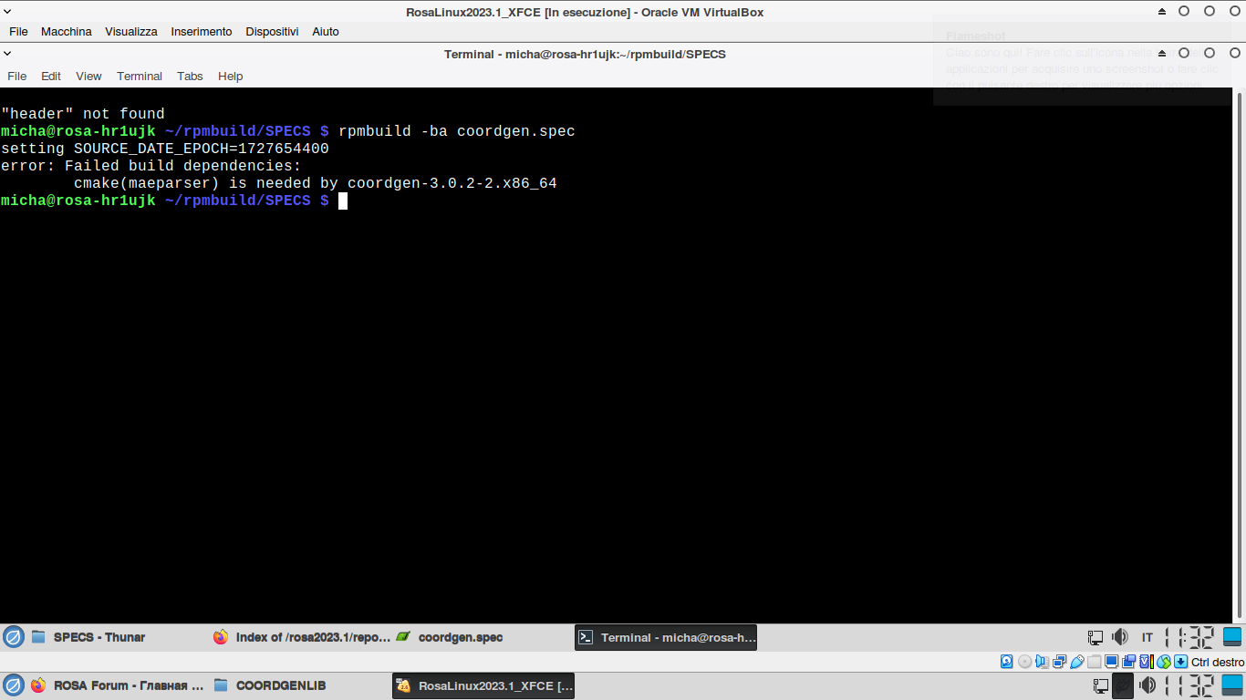Click the VirtualBox shared folders indicator
Image resolution: width=1246 pixels, height=700 pixels.
pos(1094,662)
